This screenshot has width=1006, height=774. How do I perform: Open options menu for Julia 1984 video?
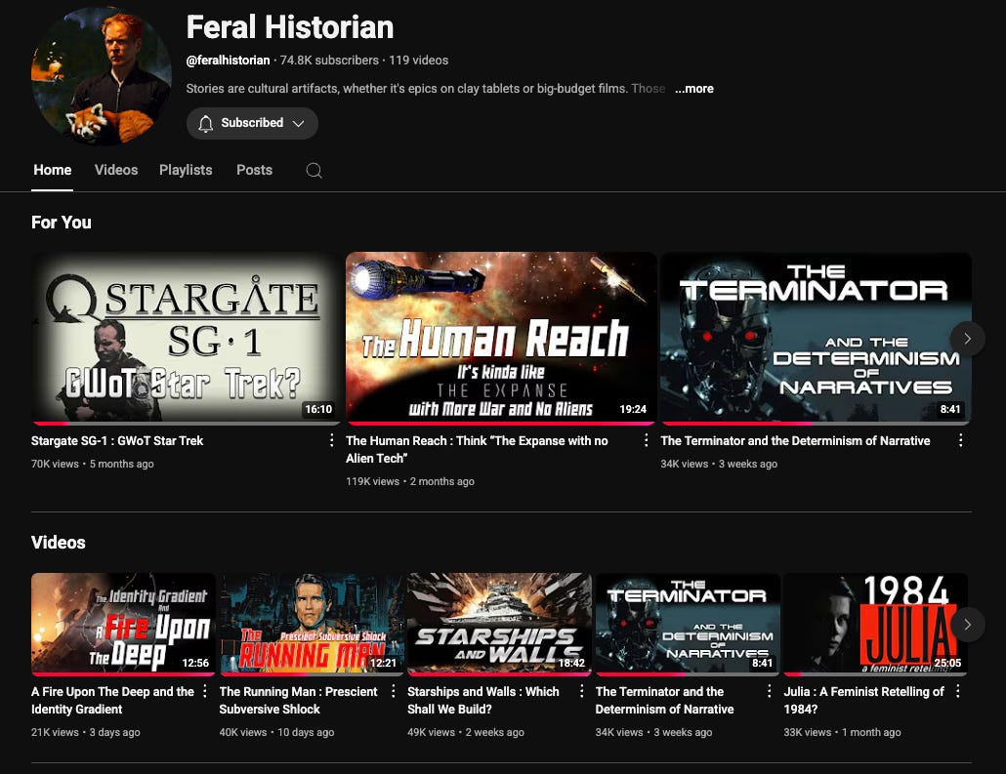957,691
